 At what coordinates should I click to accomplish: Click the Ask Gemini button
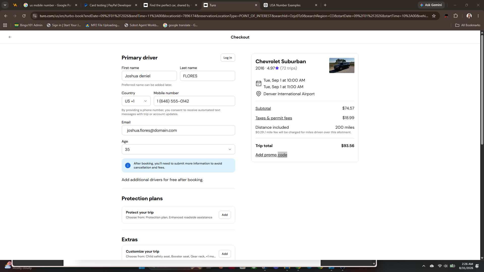click(431, 5)
